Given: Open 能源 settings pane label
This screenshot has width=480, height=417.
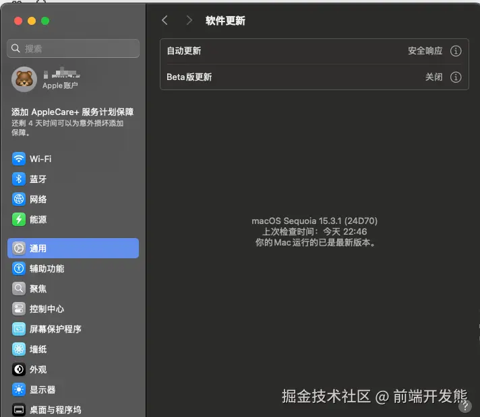Looking at the screenshot, I should pos(38,219).
